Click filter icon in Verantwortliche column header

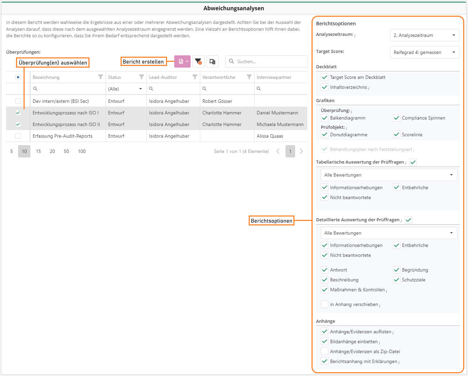click(x=249, y=77)
